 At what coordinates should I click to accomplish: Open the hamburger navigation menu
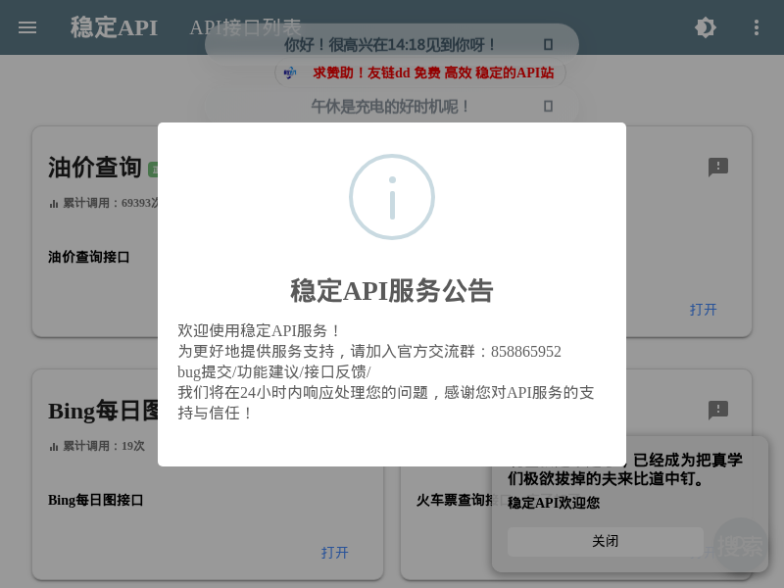click(x=27, y=27)
